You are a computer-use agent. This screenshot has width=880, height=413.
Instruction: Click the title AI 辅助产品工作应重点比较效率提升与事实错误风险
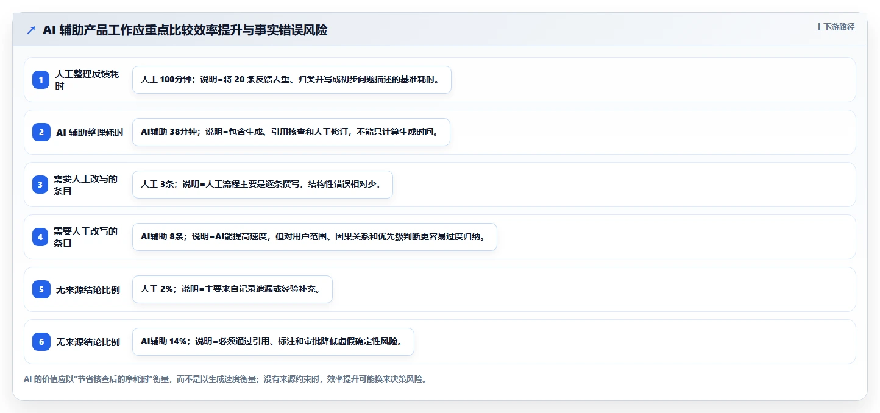(185, 30)
